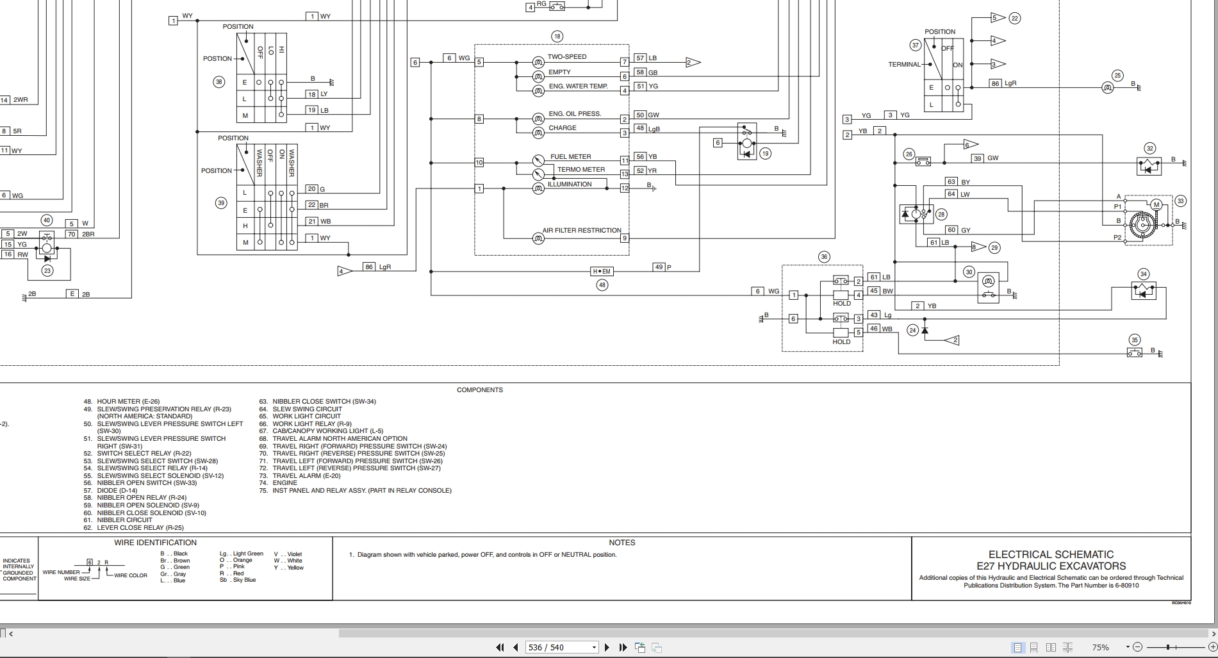Go to the previous page
Screen dimensions: 1218x658
516,647
